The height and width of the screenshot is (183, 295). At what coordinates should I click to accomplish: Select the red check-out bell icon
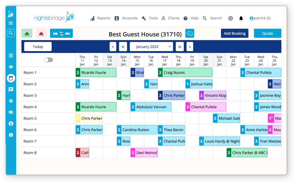[41, 33]
